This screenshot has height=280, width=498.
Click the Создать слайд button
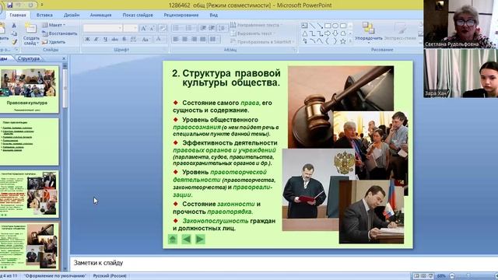(31, 34)
